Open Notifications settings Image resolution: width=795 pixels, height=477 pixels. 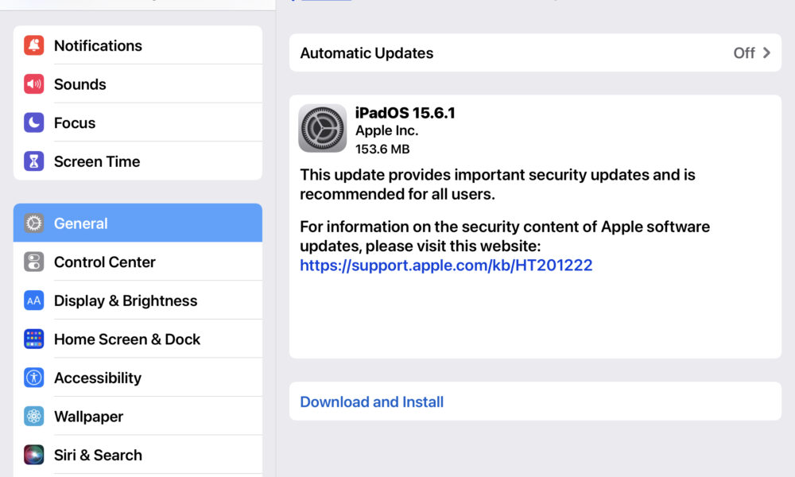click(x=138, y=45)
